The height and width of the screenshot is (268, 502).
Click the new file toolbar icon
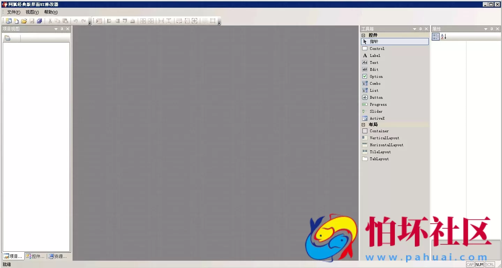(16, 21)
